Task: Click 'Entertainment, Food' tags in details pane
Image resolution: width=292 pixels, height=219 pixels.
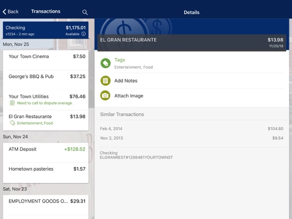Action: [x=133, y=67]
